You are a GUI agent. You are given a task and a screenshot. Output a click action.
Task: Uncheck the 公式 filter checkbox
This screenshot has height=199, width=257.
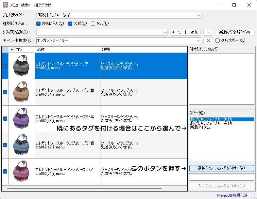click(70, 23)
